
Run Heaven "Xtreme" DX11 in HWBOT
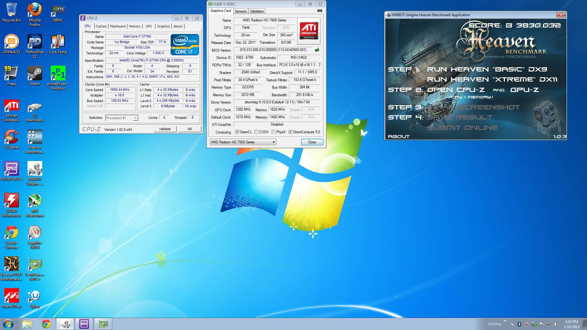492,79
